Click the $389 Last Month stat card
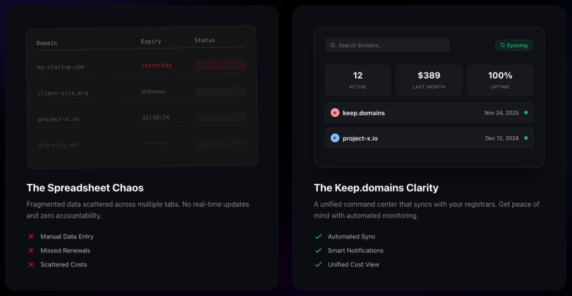The width and height of the screenshot is (572, 296). coord(428,80)
